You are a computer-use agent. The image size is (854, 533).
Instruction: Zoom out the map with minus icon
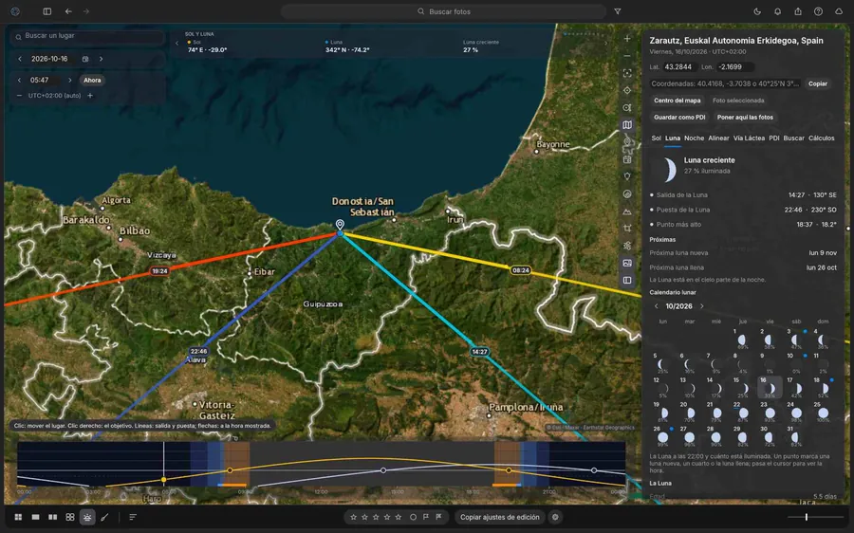pyautogui.click(x=627, y=56)
